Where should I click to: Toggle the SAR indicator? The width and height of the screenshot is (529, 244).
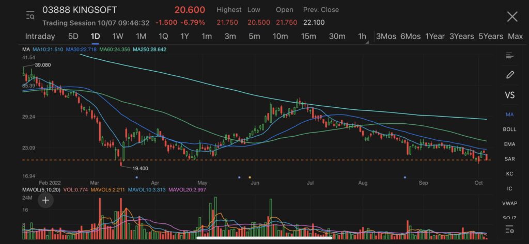pos(509,159)
